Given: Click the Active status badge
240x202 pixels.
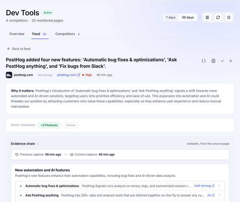Looking at the screenshot, I should click(x=48, y=13).
